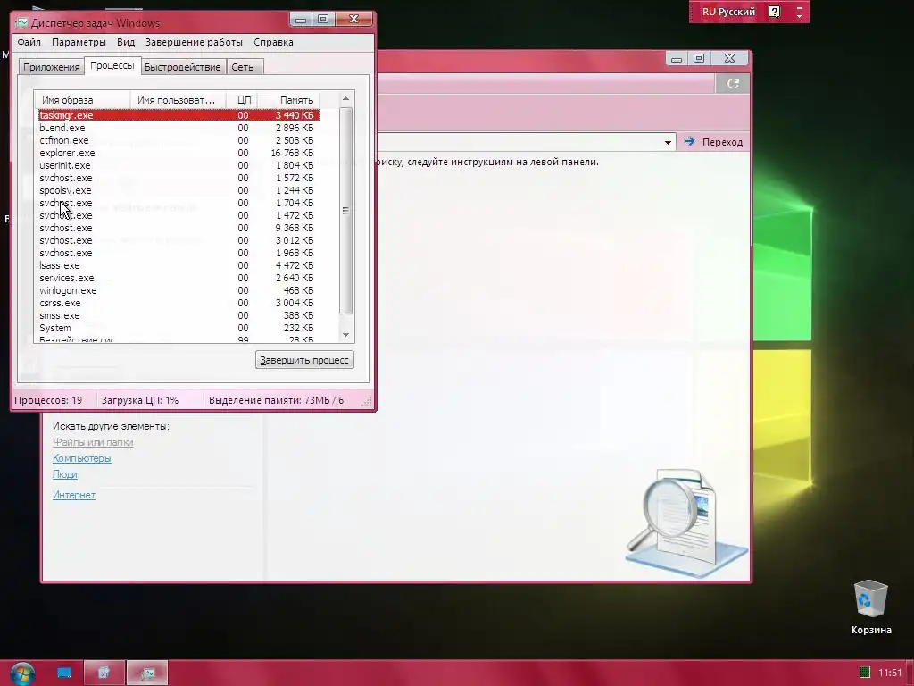
Task: Click the Выделение памяти status entry
Action: [x=277, y=401]
